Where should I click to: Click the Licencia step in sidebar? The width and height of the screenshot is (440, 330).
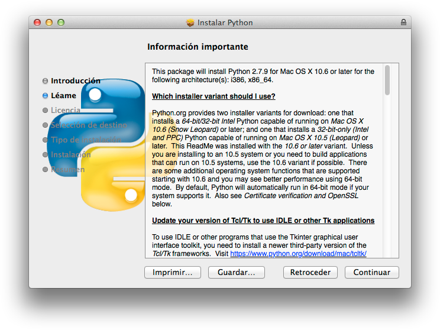66,110
